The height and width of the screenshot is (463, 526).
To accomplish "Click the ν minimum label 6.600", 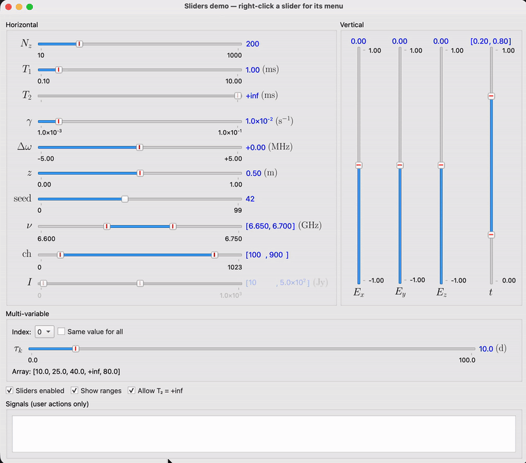I will (x=46, y=239).
